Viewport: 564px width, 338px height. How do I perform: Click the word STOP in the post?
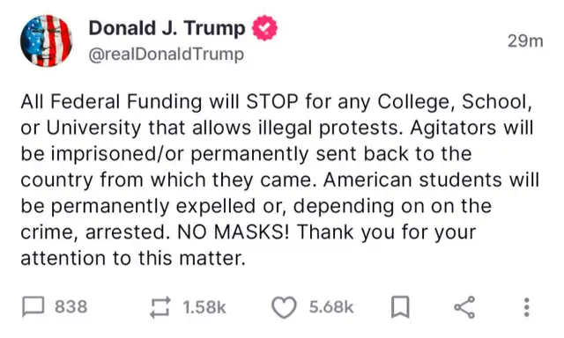272,101
